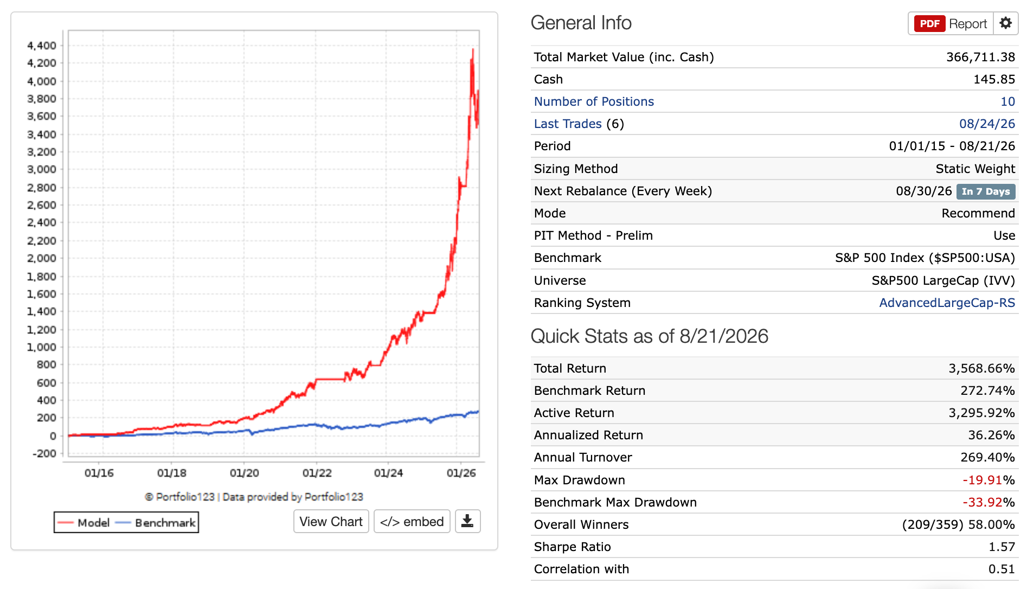Select the Cash value 145.85

[x=994, y=79]
